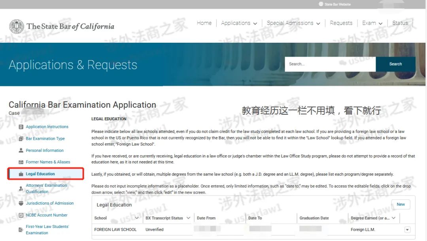Click the Bar Examination Type sidebar icon

[x=21, y=139]
